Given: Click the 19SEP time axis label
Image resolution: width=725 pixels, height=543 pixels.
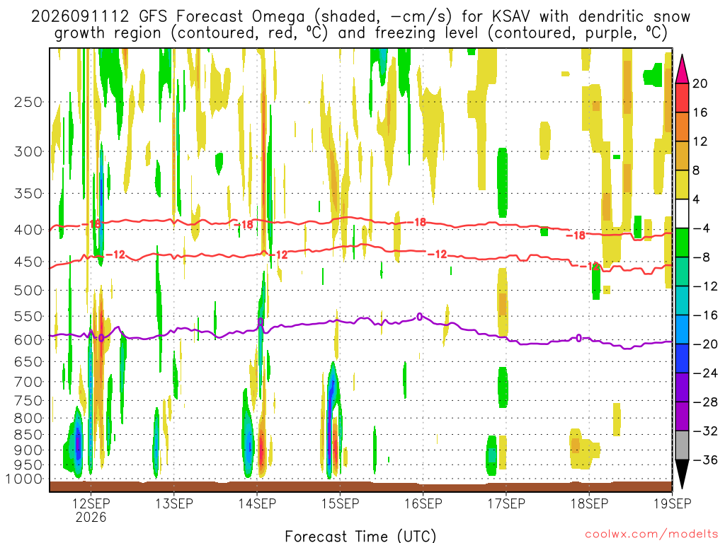Looking at the screenshot, I should pos(672,503).
